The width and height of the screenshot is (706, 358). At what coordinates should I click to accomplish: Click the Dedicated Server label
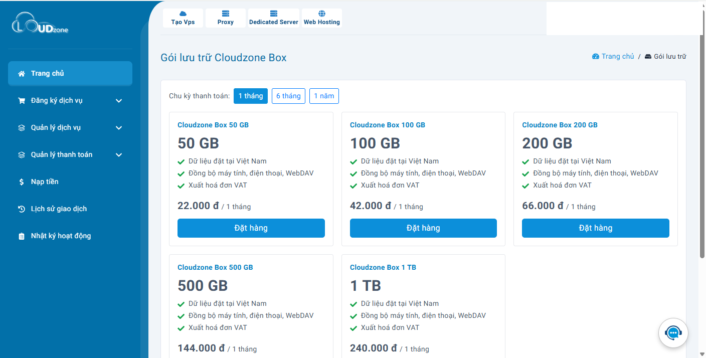274,22
